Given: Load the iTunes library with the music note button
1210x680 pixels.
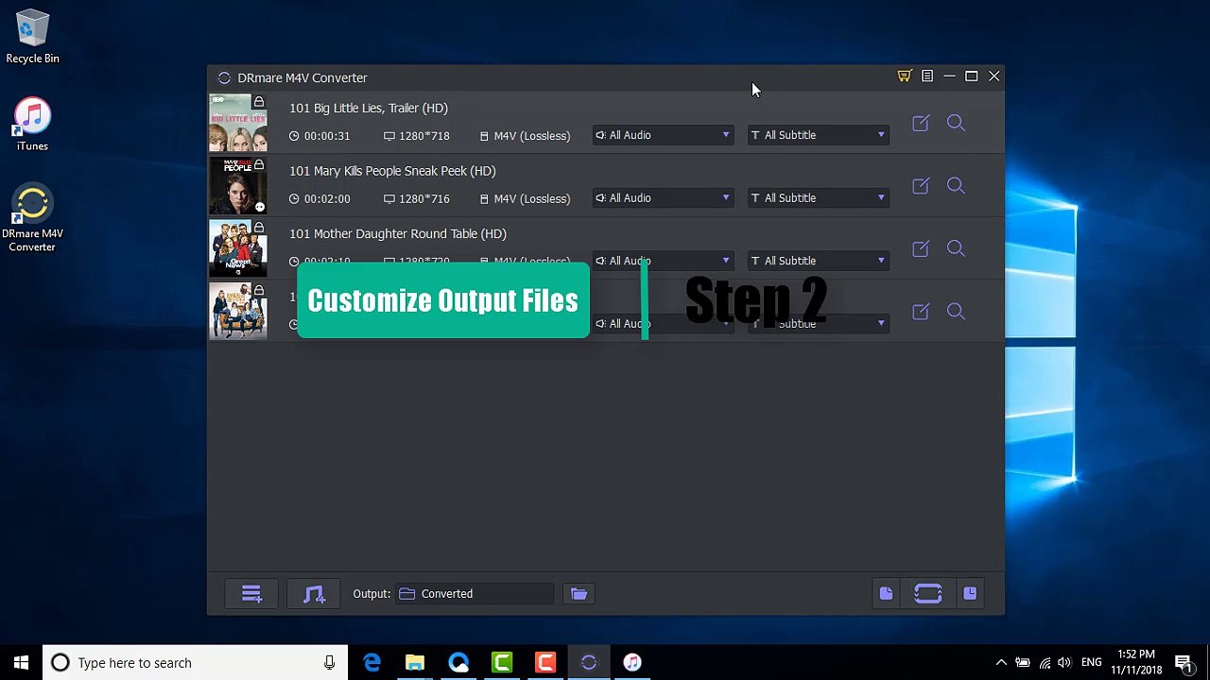Looking at the screenshot, I should [314, 594].
